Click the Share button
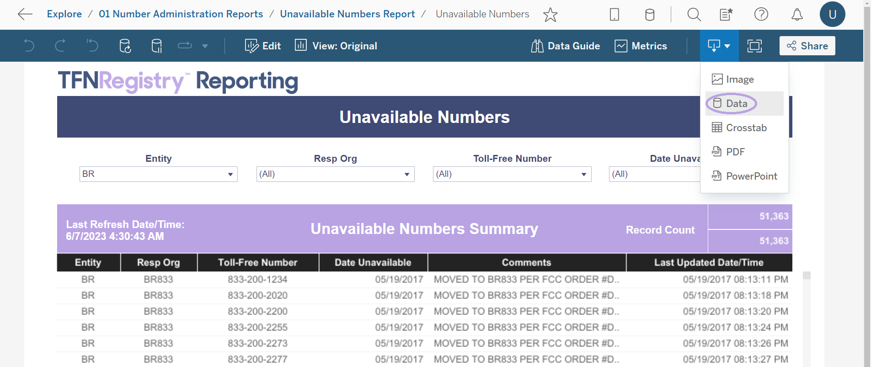871x367 pixels. coord(807,46)
